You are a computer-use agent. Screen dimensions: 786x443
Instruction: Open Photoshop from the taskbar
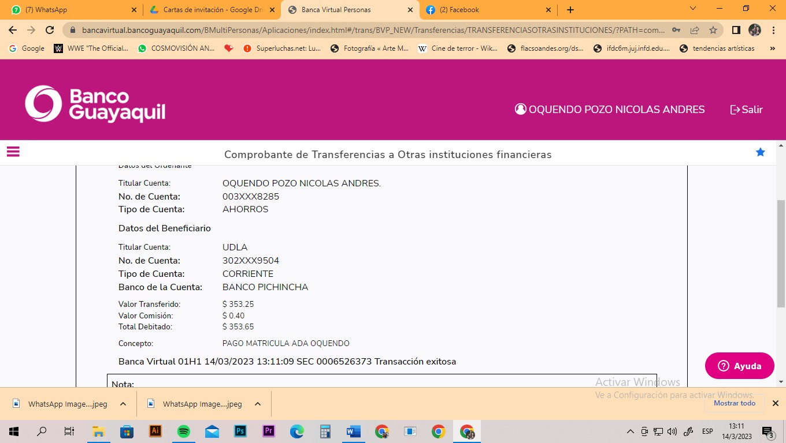[240, 431]
